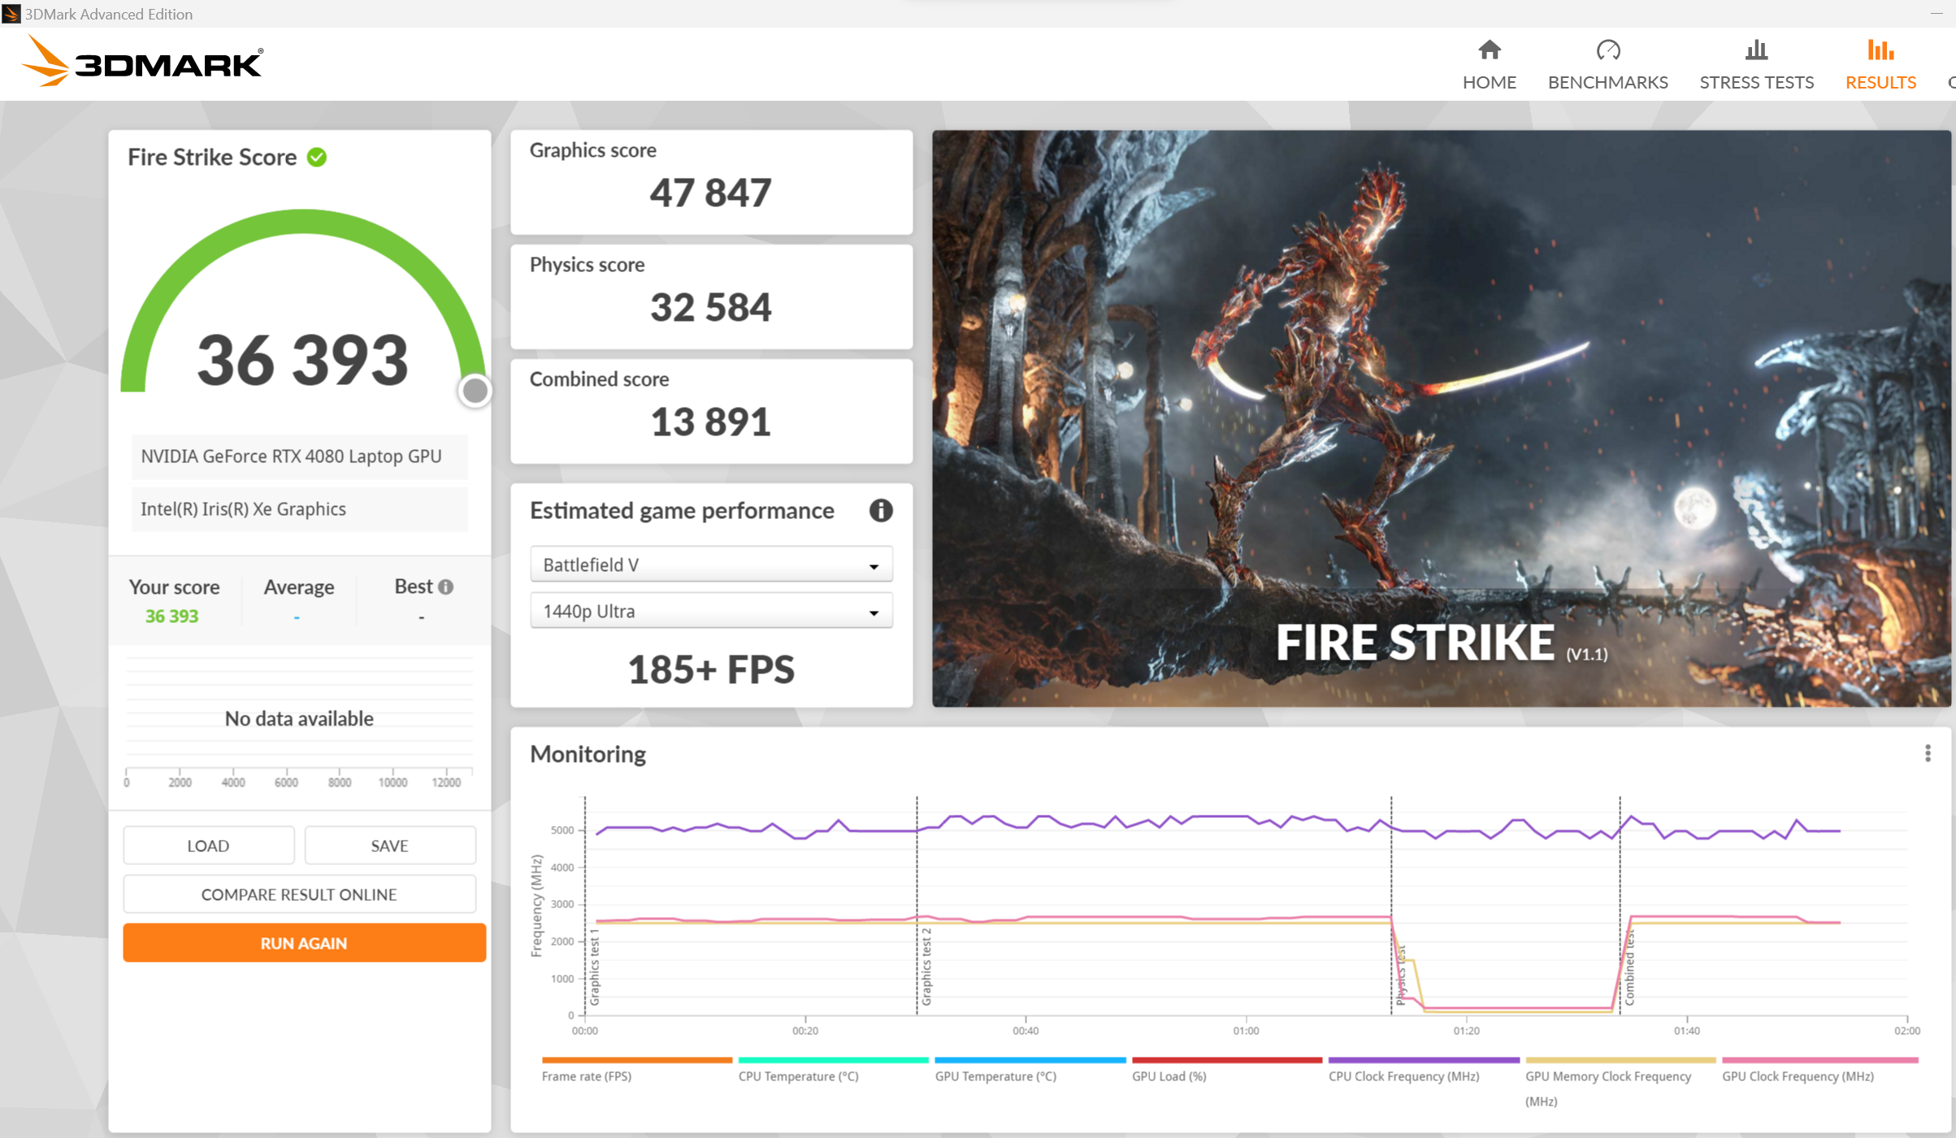This screenshot has width=1956, height=1138.
Task: Toggle Frame rate (FPS) legend series
Action: coord(587,1076)
